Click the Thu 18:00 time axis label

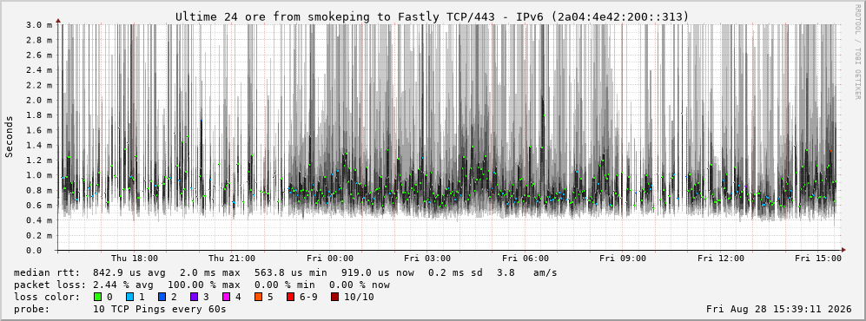point(135,259)
